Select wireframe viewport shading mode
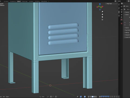 (91, 97)
